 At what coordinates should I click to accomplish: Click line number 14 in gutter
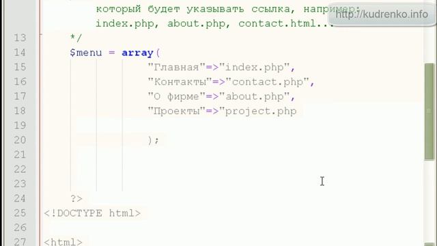pos(20,53)
